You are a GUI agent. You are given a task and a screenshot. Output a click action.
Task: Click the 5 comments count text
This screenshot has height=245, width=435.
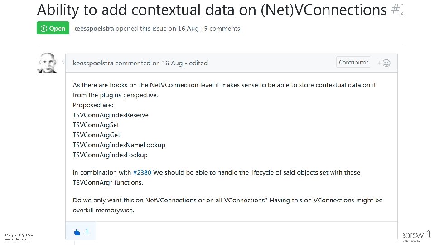(x=222, y=29)
